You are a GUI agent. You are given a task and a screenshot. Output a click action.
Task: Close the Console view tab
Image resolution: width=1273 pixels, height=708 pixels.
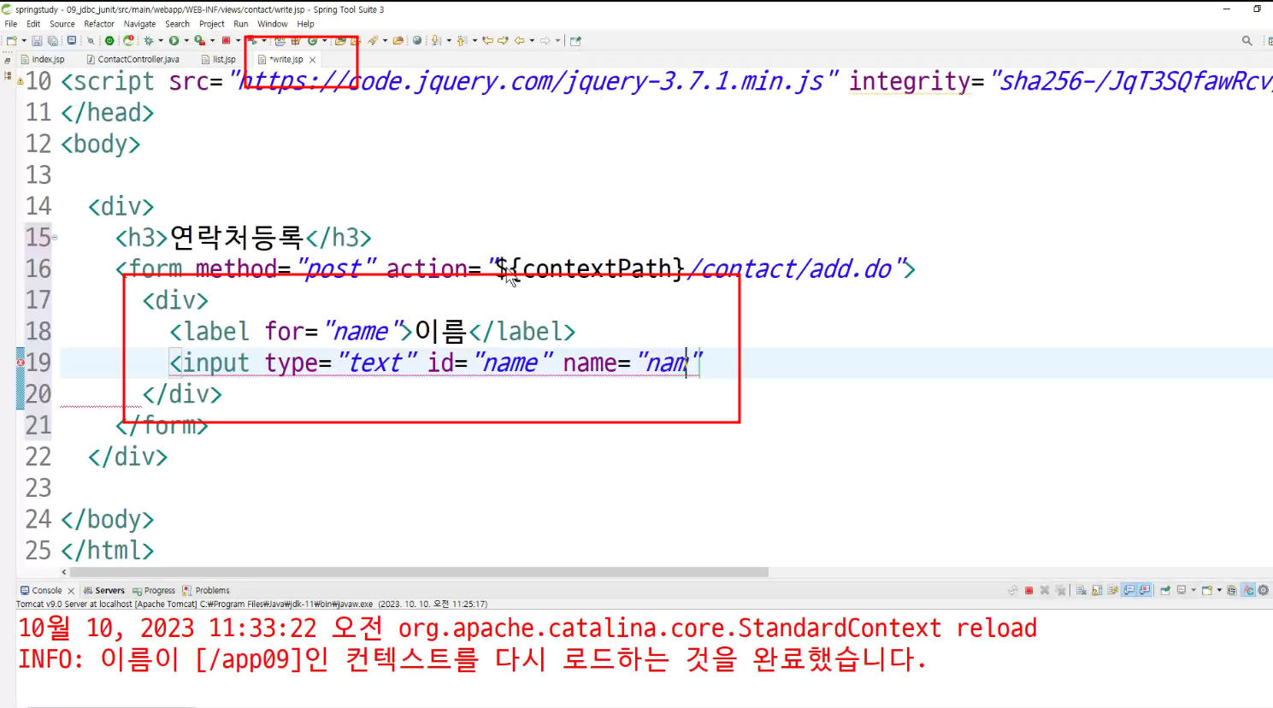point(71,591)
